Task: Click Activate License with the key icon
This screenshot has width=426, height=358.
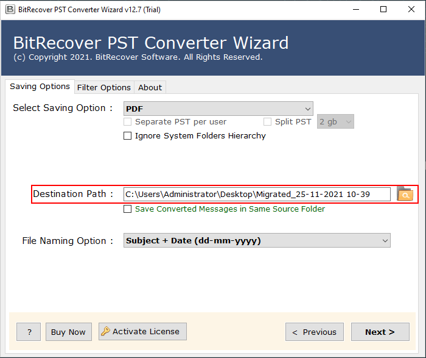Action: (142, 332)
